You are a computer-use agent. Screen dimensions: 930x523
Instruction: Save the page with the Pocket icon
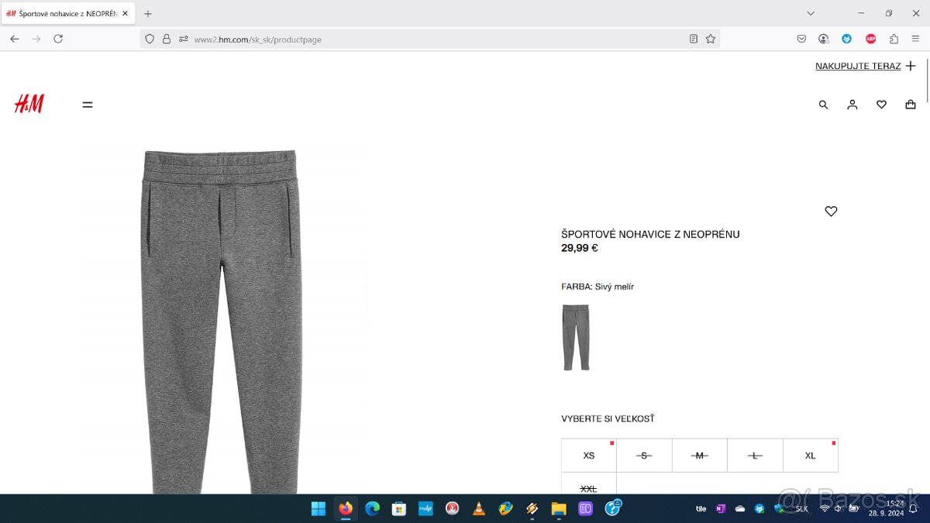[802, 39]
